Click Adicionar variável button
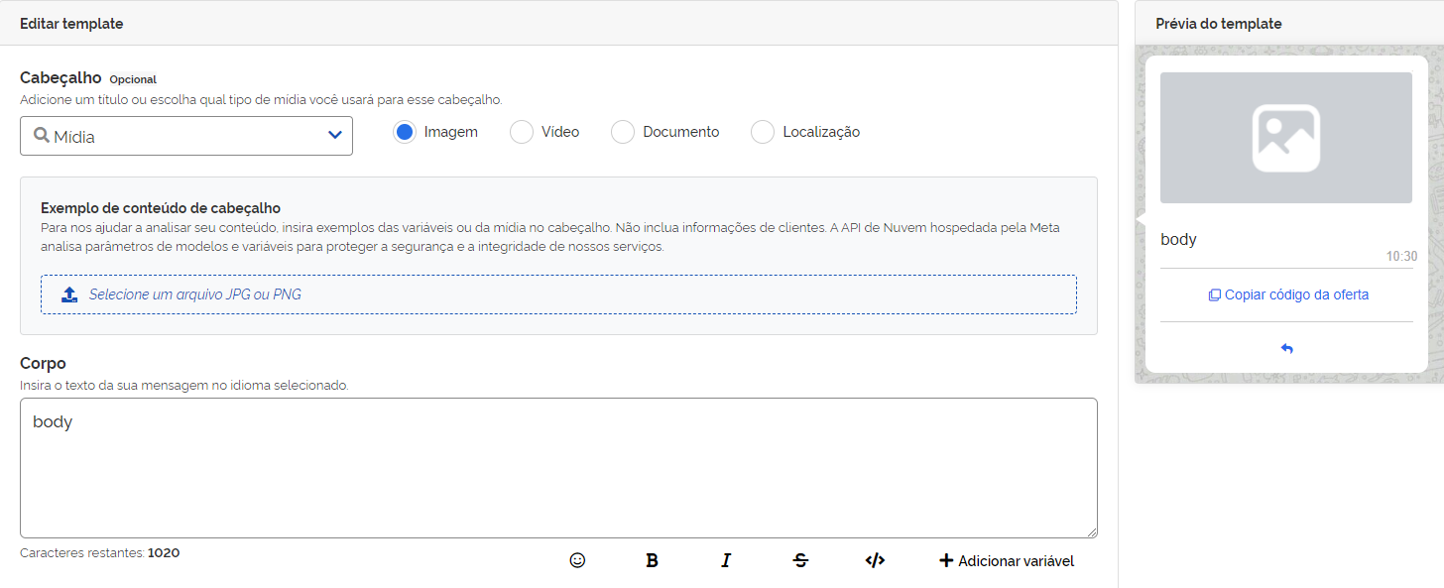 [x=1006, y=560]
